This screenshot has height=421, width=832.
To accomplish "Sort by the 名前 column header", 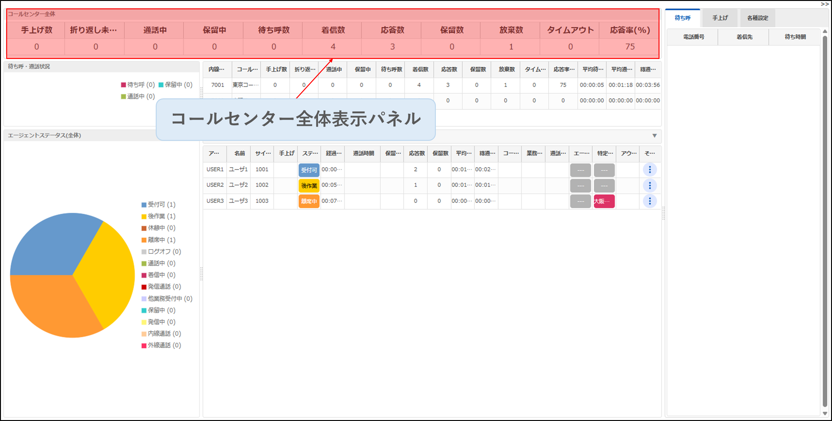I will click(x=239, y=154).
